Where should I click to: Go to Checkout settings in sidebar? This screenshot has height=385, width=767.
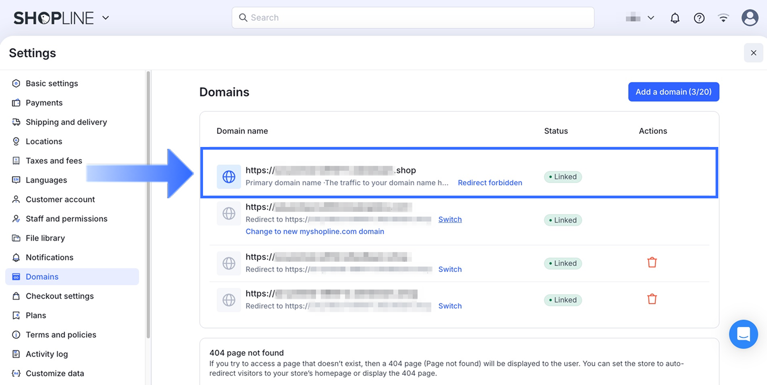[60, 296]
